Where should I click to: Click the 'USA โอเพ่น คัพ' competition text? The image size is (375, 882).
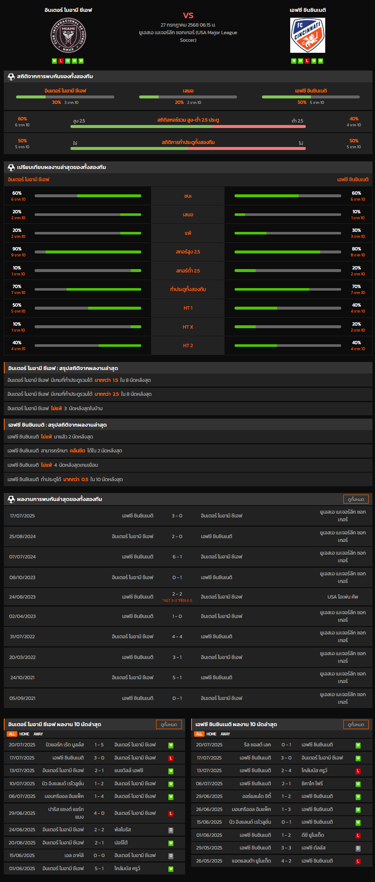pos(343,597)
